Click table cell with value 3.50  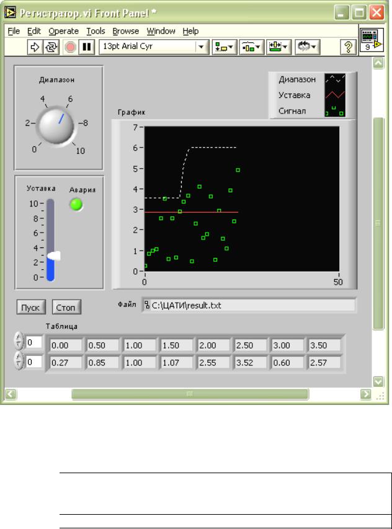pos(324,345)
